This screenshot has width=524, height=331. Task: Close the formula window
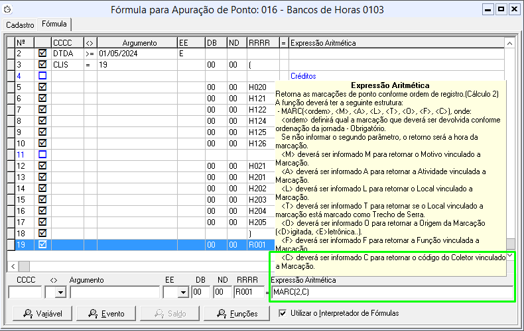pyautogui.click(x=515, y=9)
